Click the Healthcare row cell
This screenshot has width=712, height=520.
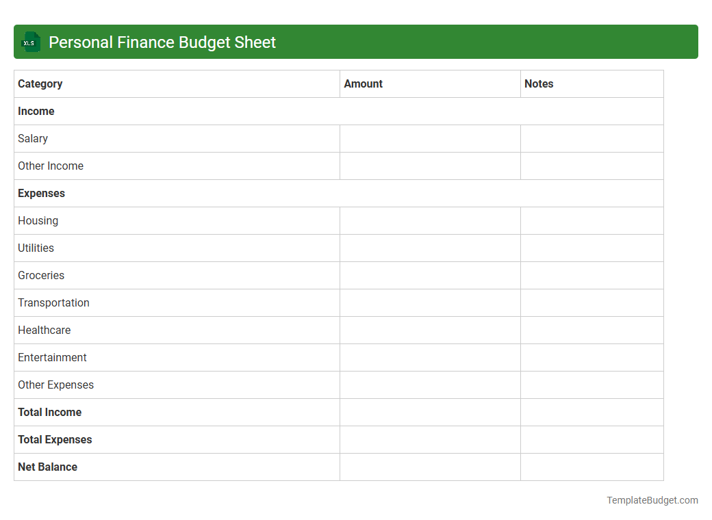pos(44,330)
